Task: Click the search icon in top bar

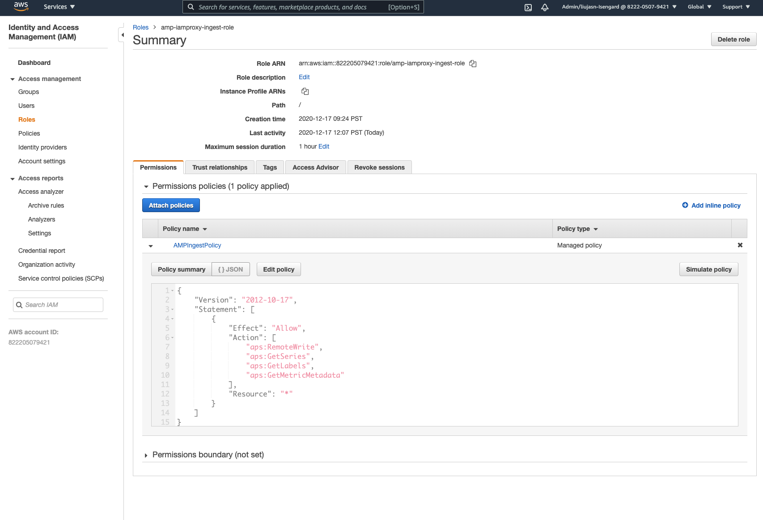Action: [x=191, y=7]
